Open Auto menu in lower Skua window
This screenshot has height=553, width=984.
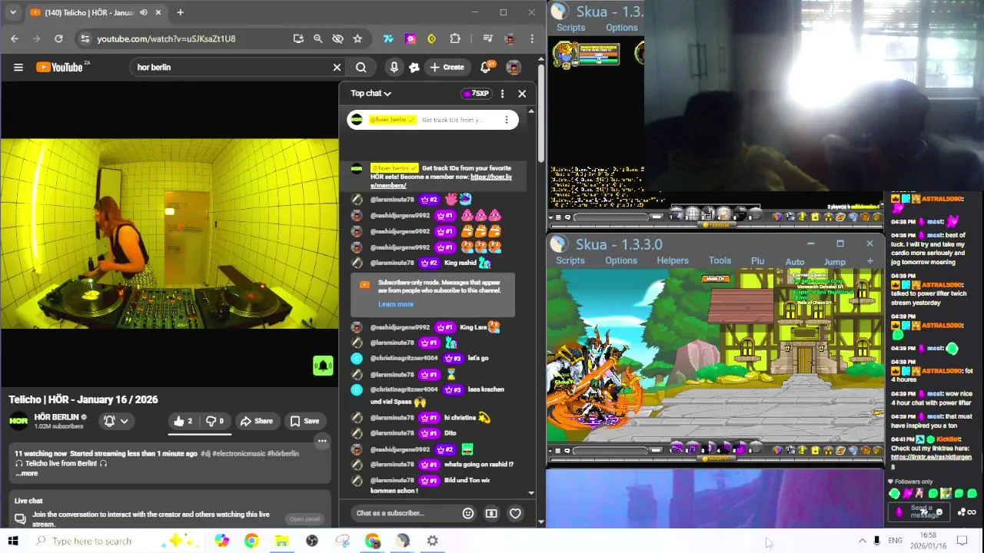click(x=795, y=262)
